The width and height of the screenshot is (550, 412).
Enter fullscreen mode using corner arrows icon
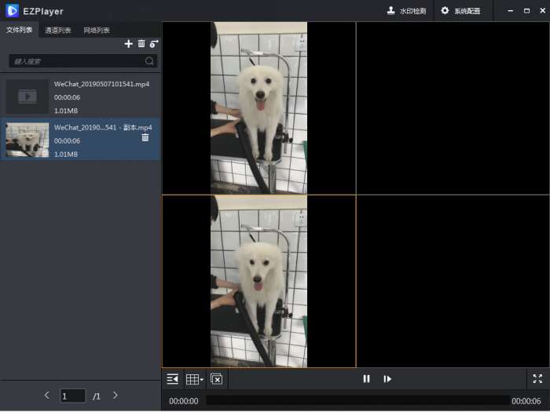[x=537, y=378]
